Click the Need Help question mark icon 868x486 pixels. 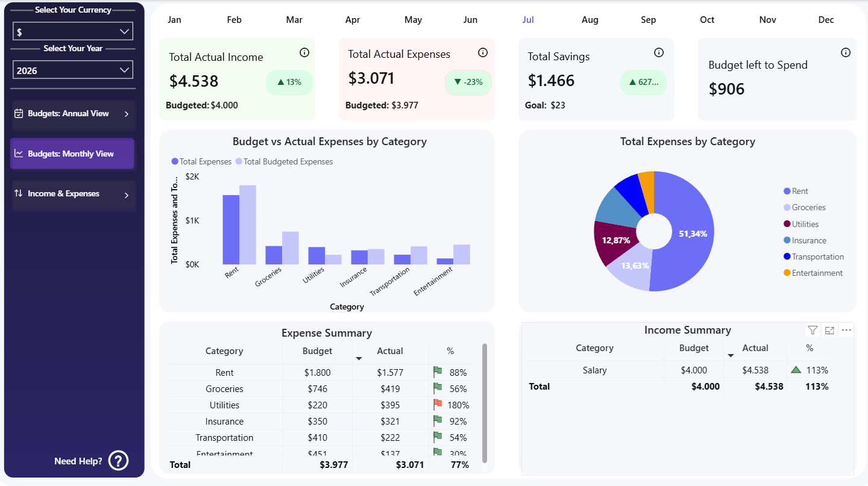(119, 461)
